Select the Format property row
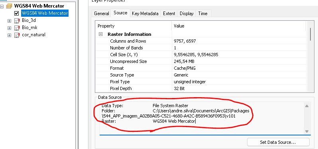318x149 pixels. 201,68
